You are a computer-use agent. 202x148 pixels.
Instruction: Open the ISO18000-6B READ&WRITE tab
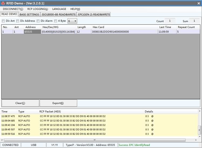(59, 15)
